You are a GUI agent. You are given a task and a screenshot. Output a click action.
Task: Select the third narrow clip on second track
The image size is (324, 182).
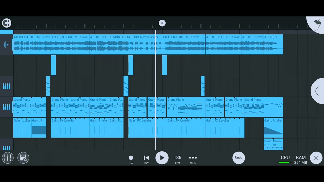pyautogui.click(x=165, y=65)
